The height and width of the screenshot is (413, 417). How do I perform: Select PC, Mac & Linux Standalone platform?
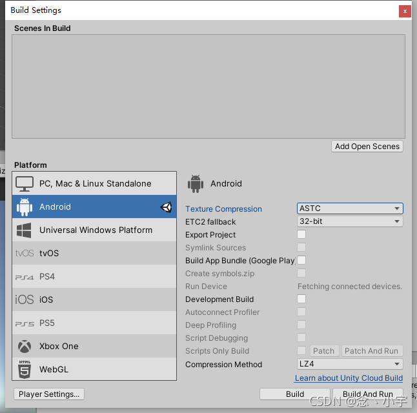[x=94, y=183]
